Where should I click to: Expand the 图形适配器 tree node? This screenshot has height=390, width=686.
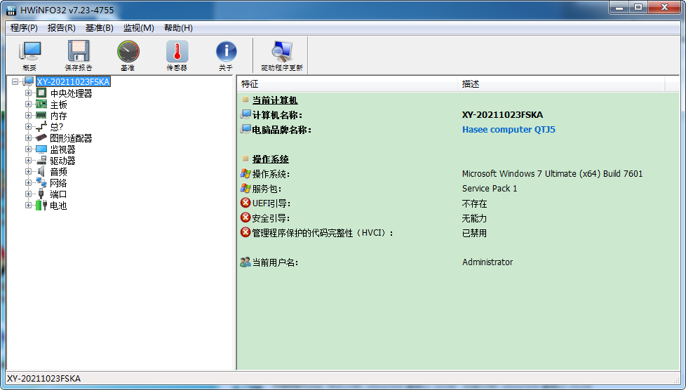click(28, 138)
